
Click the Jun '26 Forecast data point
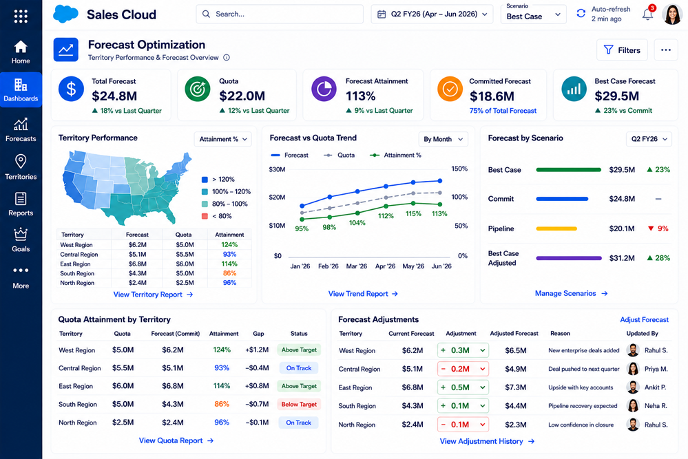pos(439,180)
